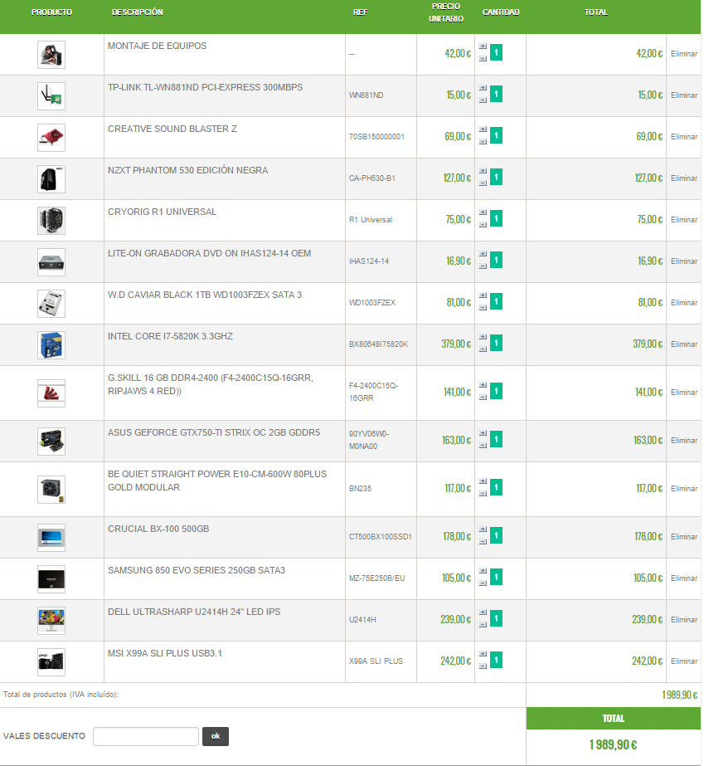Increase quantity of Intel Core i7-5820K

(483, 337)
